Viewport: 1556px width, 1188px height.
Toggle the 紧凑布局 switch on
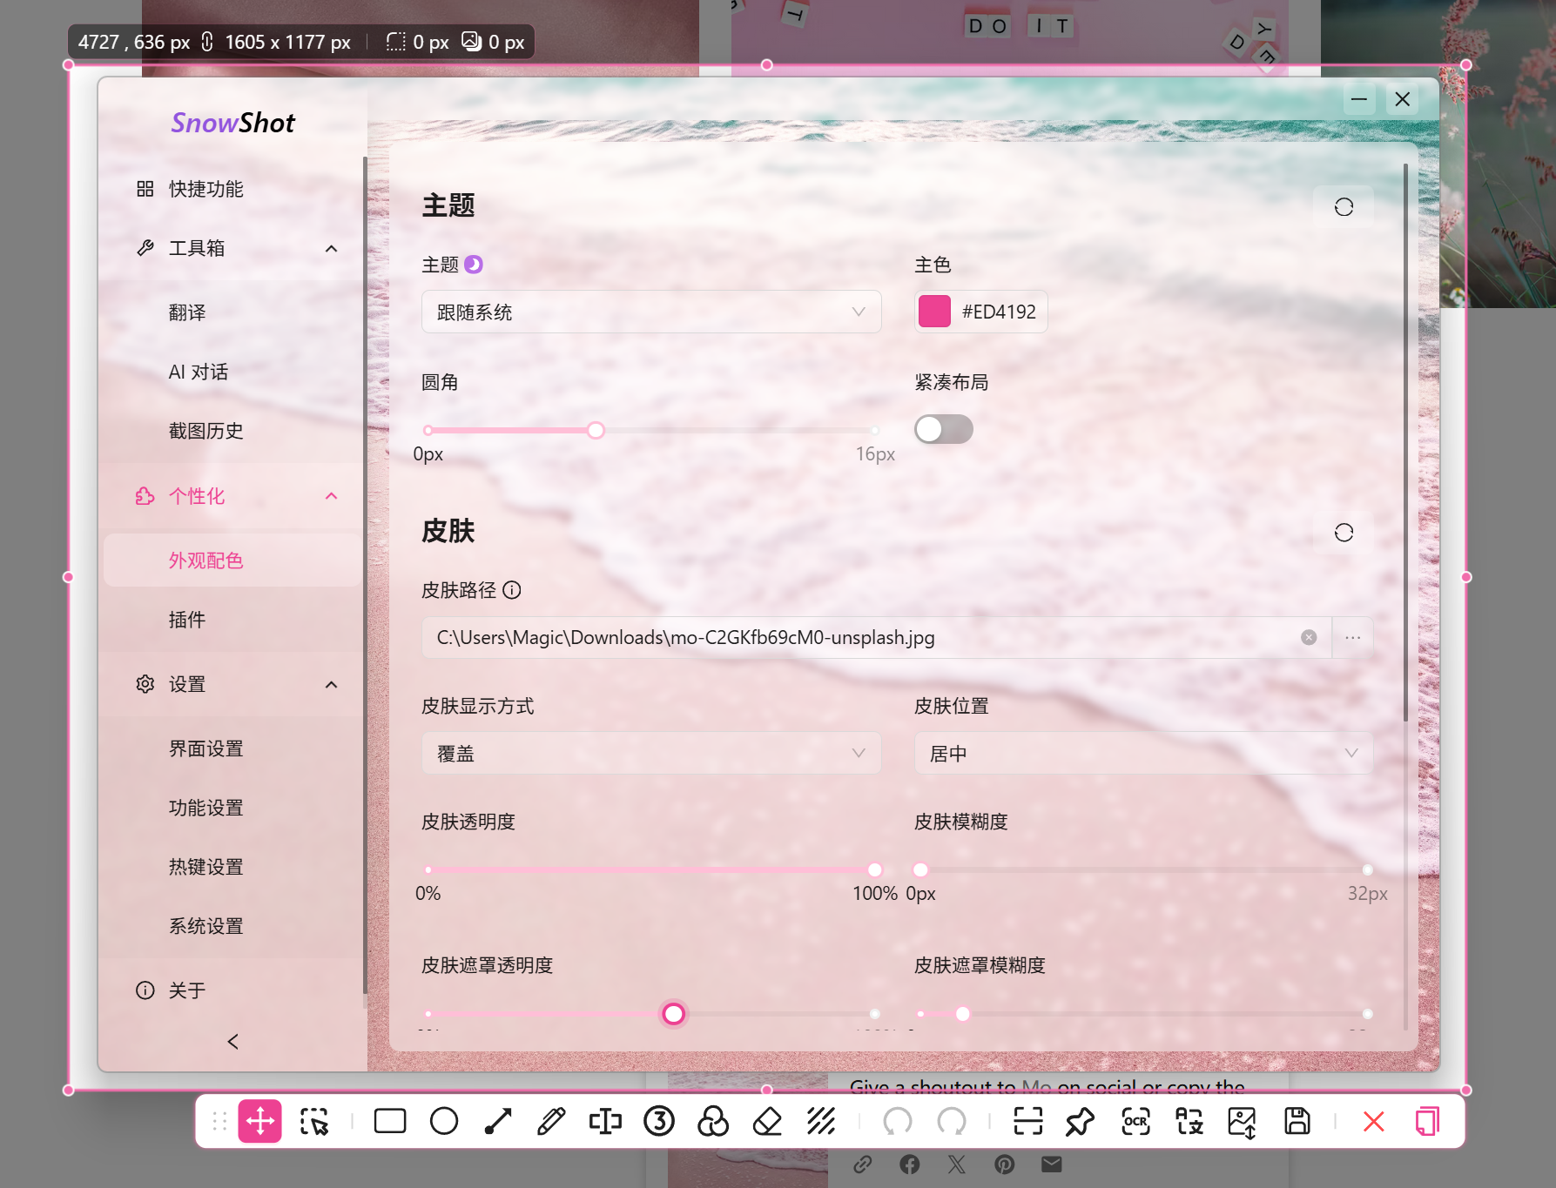(943, 428)
